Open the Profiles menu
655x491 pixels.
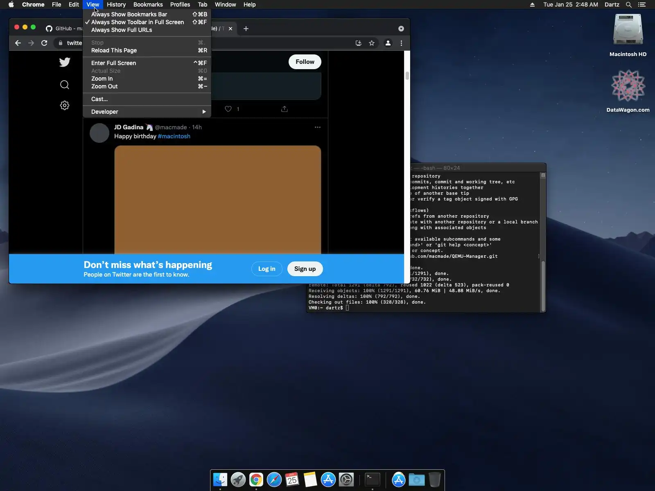pos(180,5)
